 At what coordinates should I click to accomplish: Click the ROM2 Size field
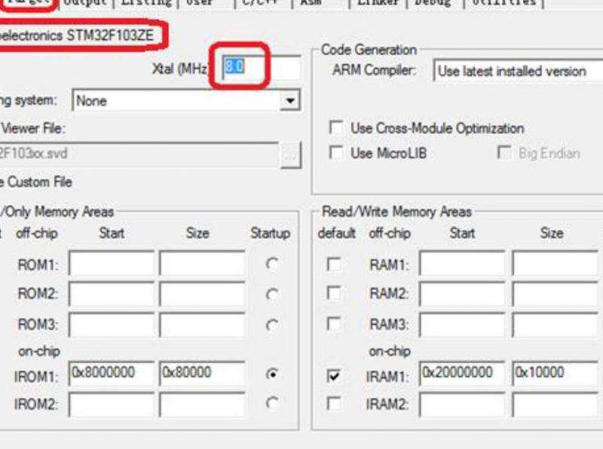click(x=202, y=294)
